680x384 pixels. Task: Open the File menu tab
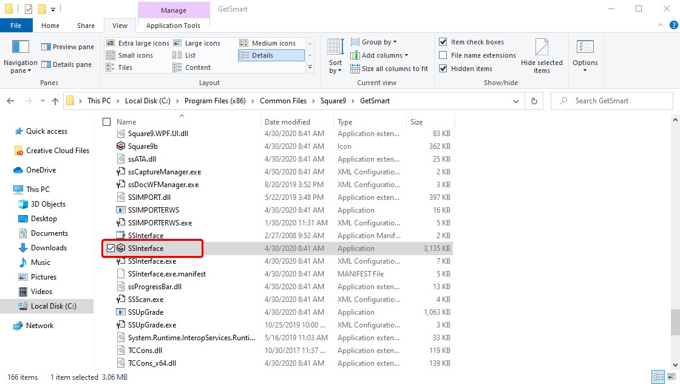(x=16, y=26)
